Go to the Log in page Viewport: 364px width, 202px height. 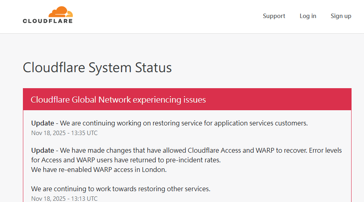[308, 16]
